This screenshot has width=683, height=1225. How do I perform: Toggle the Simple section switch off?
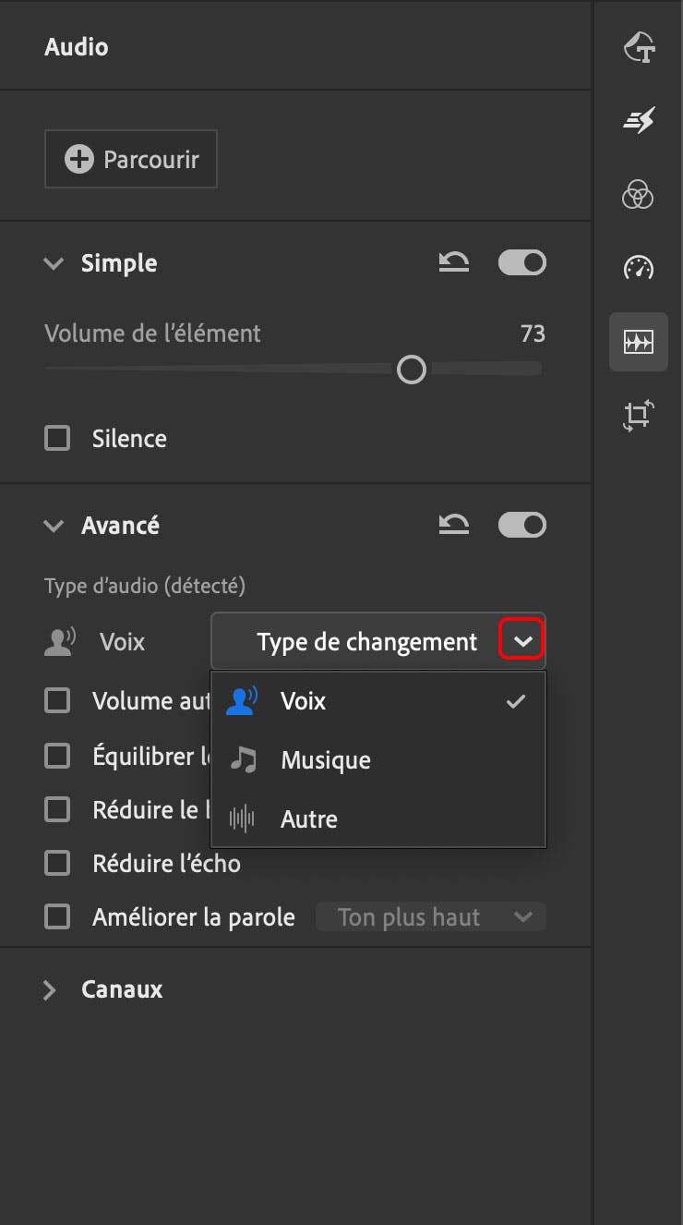[522, 263]
